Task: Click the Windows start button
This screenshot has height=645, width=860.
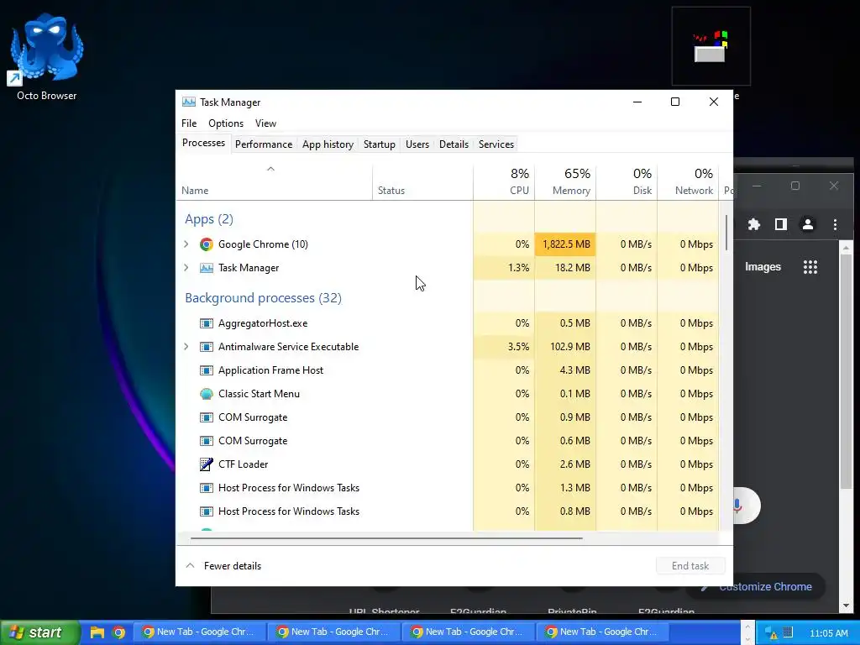Action: point(39,632)
